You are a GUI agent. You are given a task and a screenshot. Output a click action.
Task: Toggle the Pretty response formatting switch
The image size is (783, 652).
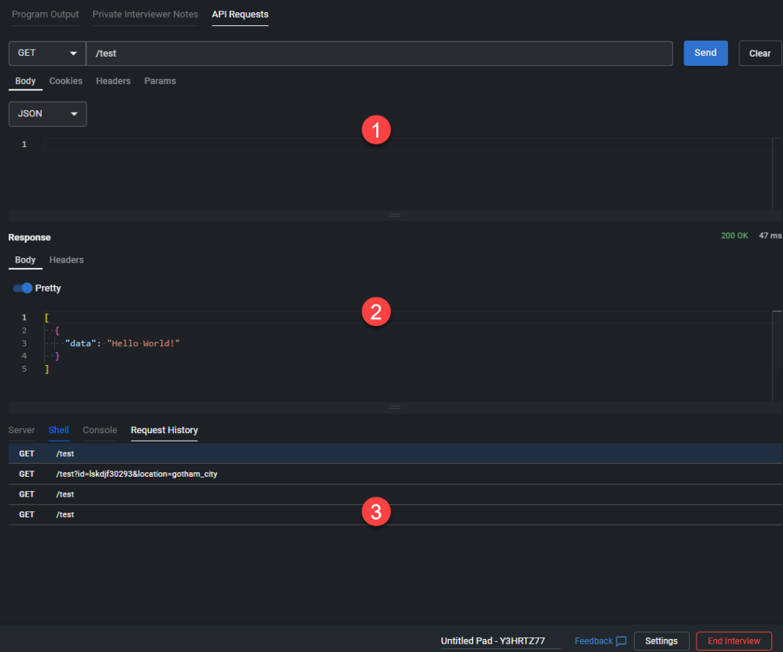click(21, 288)
